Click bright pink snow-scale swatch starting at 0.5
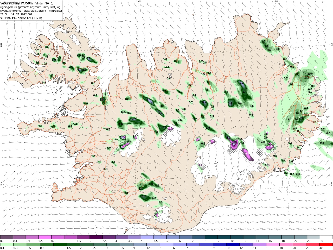 click(45, 237)
